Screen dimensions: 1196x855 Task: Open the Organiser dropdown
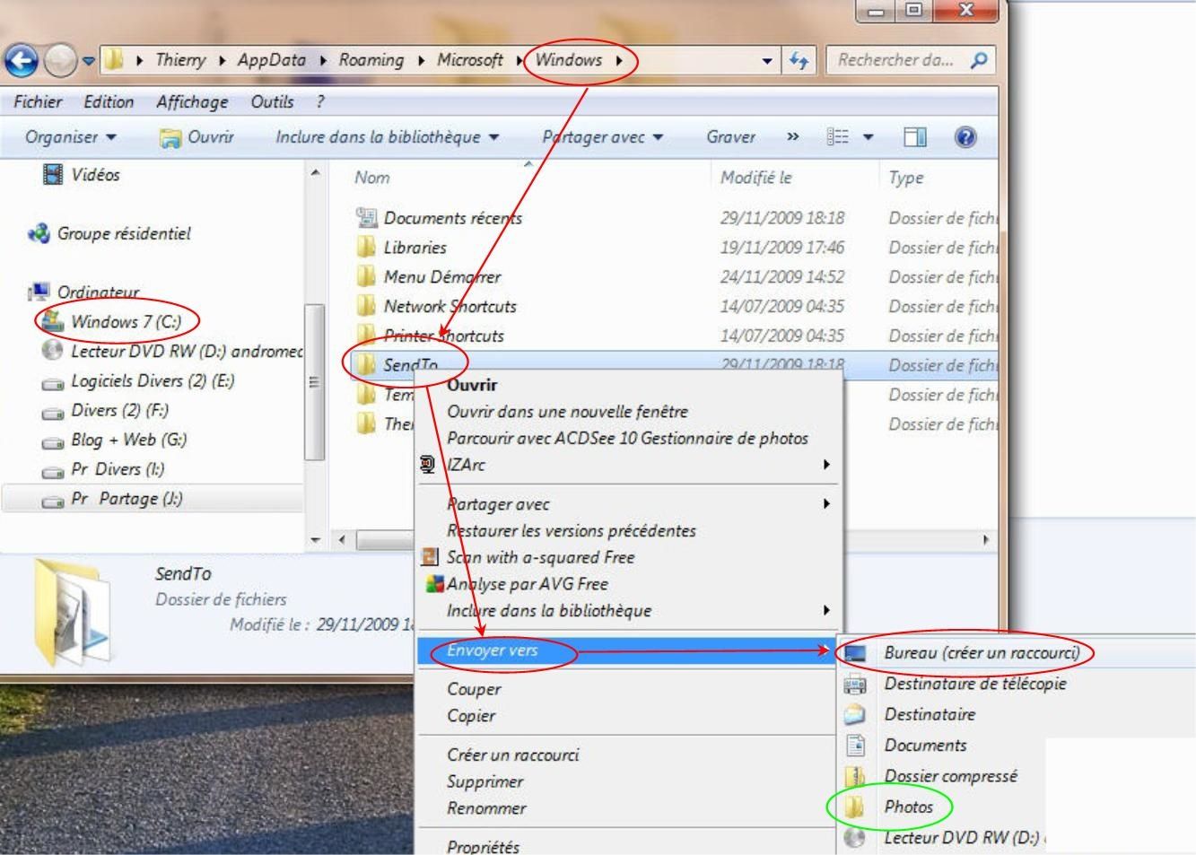click(x=71, y=136)
